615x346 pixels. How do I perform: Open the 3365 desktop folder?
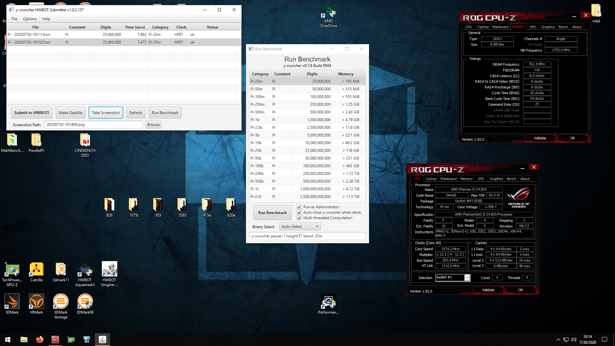[x=182, y=208]
